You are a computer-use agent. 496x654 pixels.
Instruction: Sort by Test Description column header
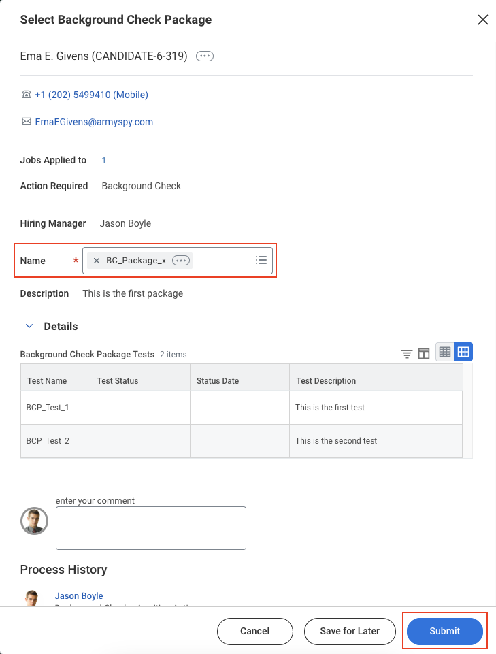click(376, 378)
